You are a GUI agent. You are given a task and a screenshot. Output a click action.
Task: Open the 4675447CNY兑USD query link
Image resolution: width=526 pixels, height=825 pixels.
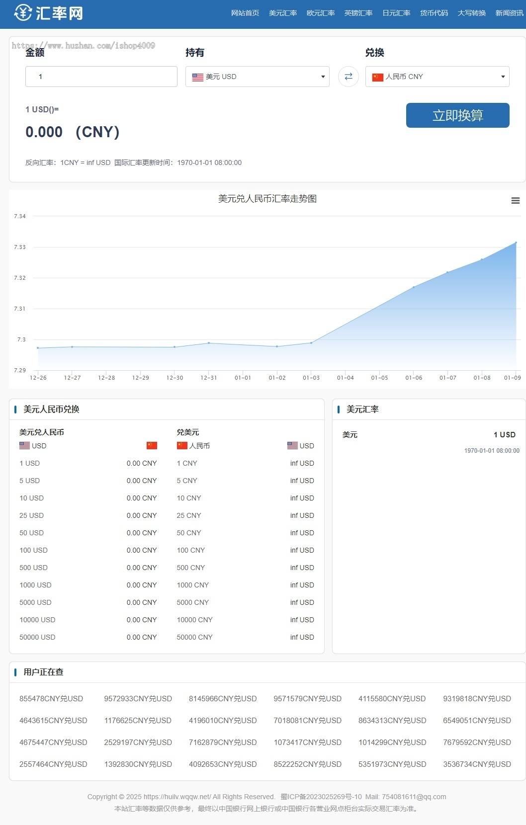tap(53, 742)
